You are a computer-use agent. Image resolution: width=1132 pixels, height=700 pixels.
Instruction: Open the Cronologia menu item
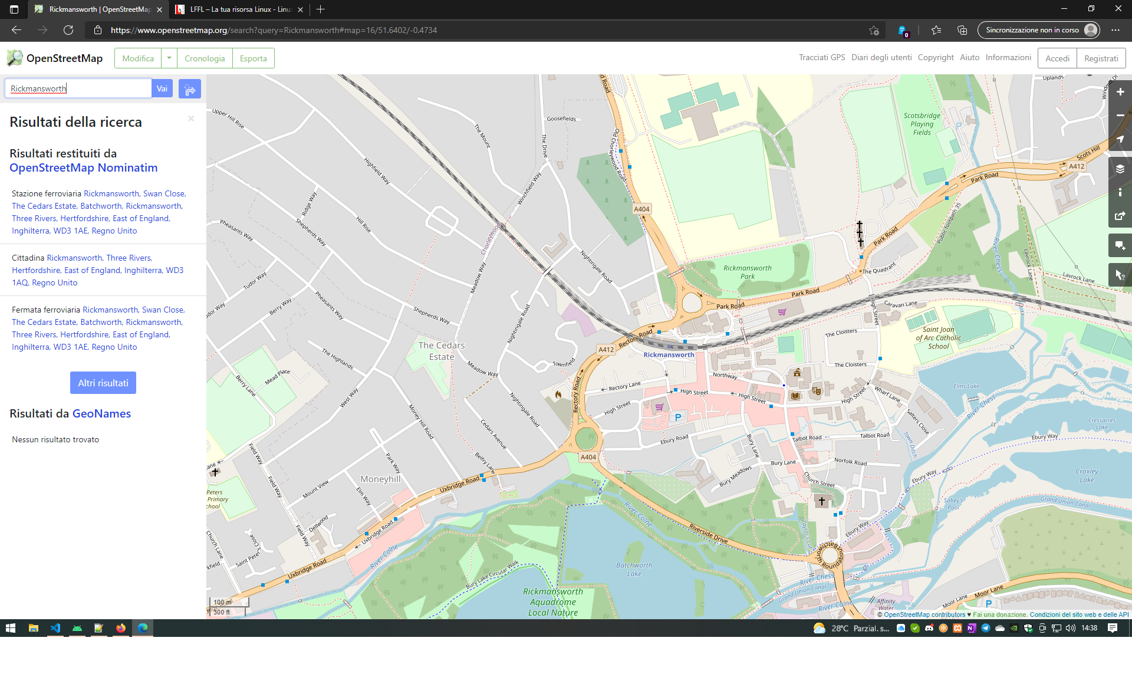(205, 58)
